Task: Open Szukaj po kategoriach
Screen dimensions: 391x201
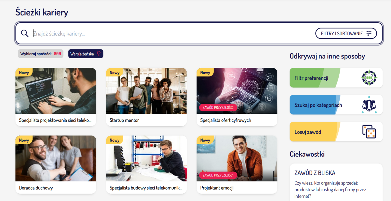Action: point(318,105)
